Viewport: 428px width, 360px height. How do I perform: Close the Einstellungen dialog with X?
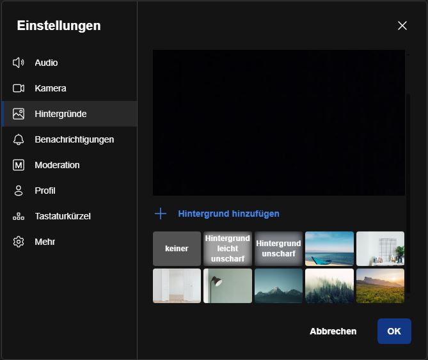(402, 26)
